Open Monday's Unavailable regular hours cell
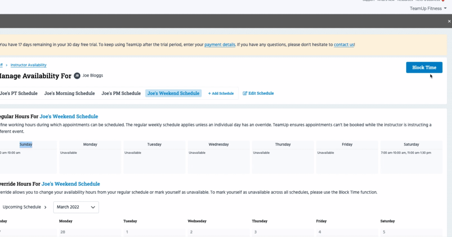Image resolution: width=452 pixels, height=237 pixels. pyautogui.click(x=90, y=157)
